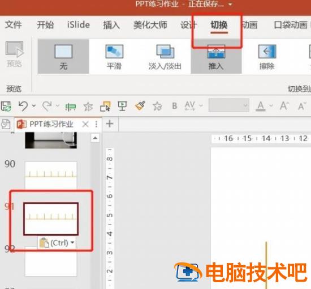311x289 pixels.
Task: Apply the 擦除 wipe transition
Action: click(267, 57)
